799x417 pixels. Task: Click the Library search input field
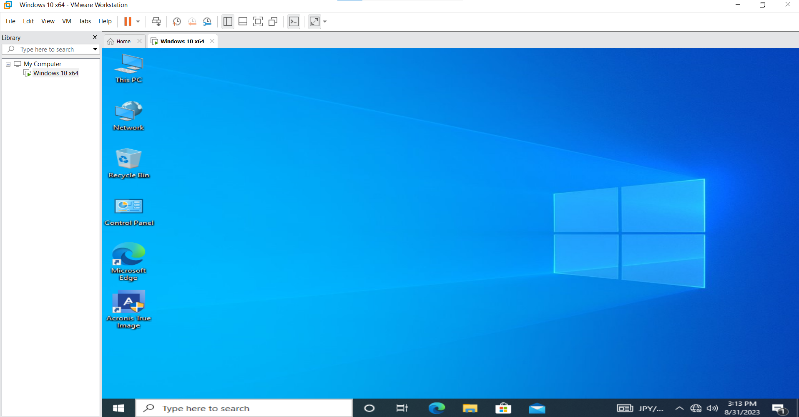pyautogui.click(x=50, y=49)
